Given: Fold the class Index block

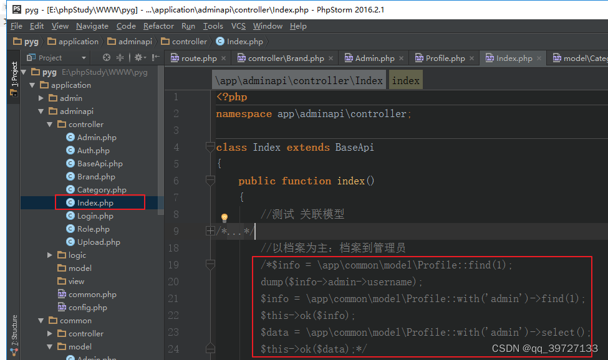Looking at the screenshot, I should pyautogui.click(x=210, y=147).
